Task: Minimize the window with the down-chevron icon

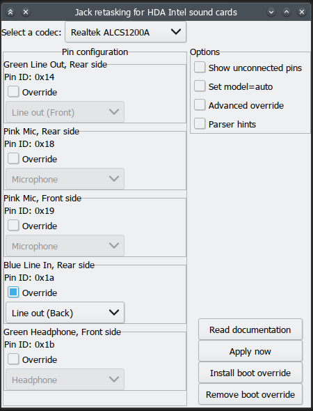Action: tap(271, 12)
